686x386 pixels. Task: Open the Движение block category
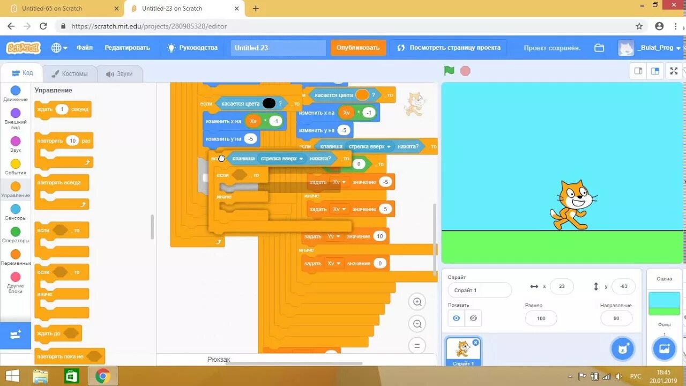[x=16, y=94]
